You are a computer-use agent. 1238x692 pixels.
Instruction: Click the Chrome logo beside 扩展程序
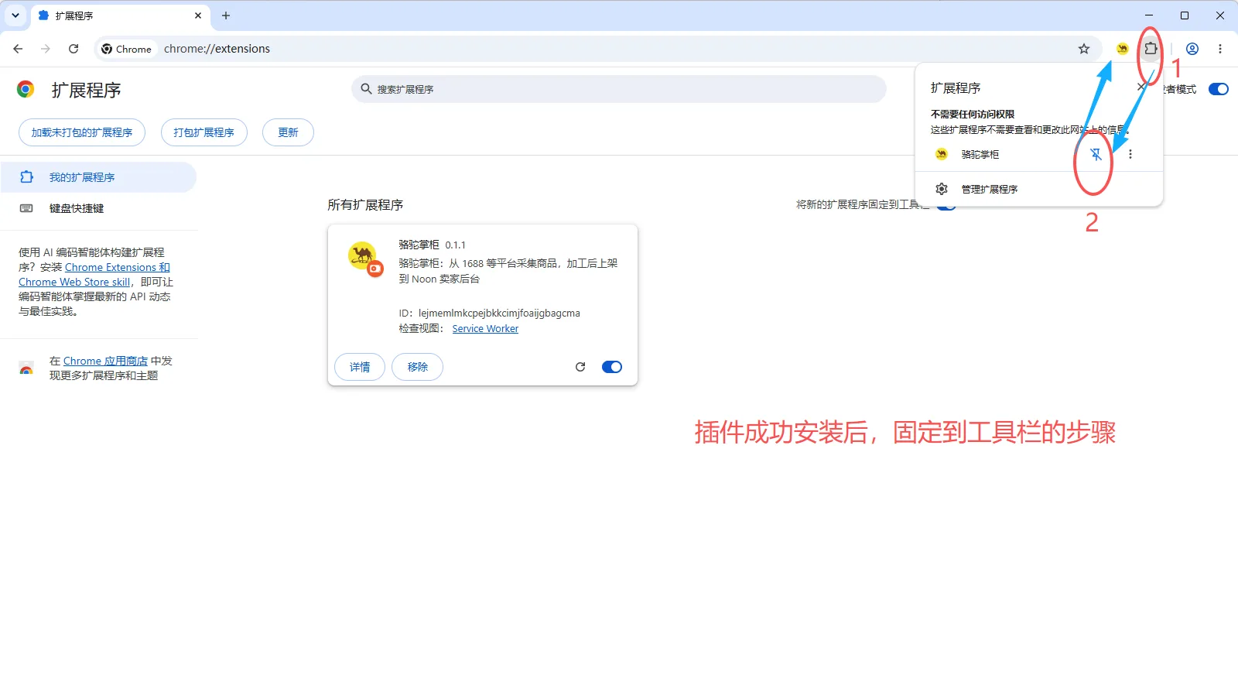pyautogui.click(x=26, y=90)
